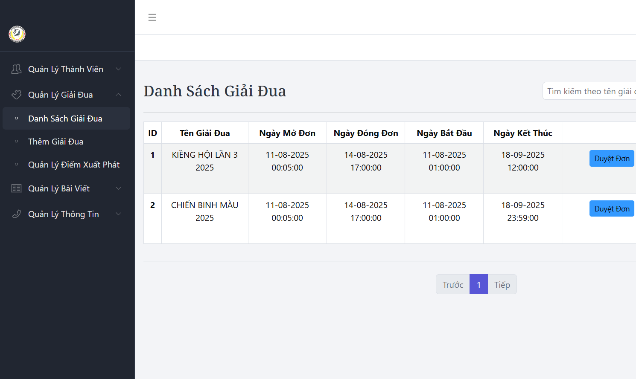This screenshot has height=379, width=636.
Task: Click the Quản Lý Bài Viết list icon
Action: [16, 188]
